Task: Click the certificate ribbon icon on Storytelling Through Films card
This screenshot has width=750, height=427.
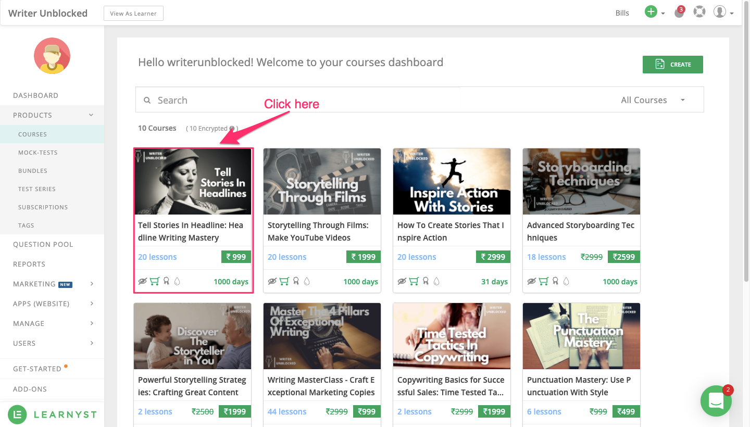Action: click(x=296, y=281)
